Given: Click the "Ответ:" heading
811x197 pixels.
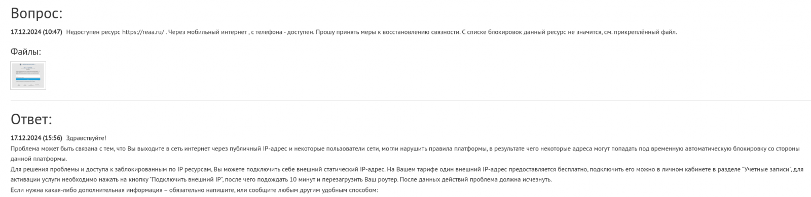Looking at the screenshot, I should (31, 119).
